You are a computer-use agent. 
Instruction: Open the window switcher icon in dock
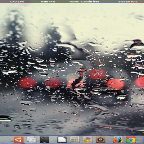point(32,140)
